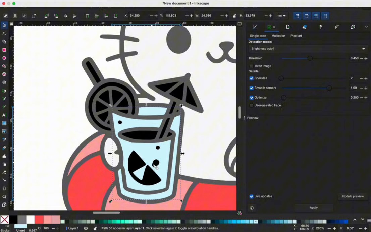Select the Mesh gradient tool
The image size is (371, 232).
4,131
